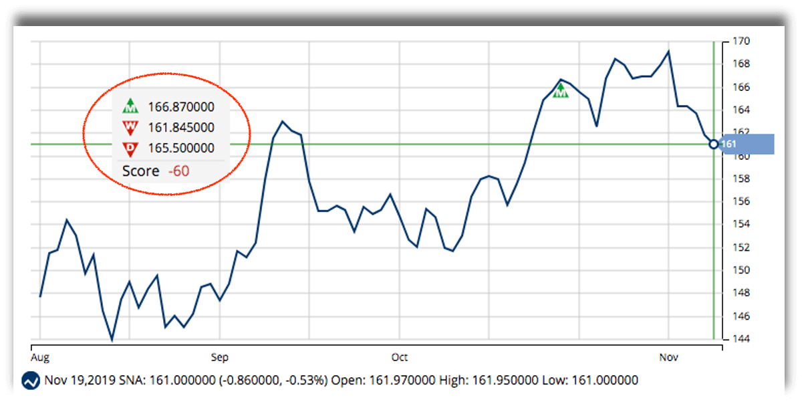Click the 144 label on price axis
802x420 pixels.
coord(743,338)
